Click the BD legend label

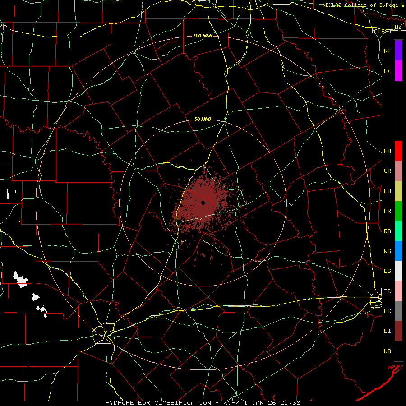[388, 191]
